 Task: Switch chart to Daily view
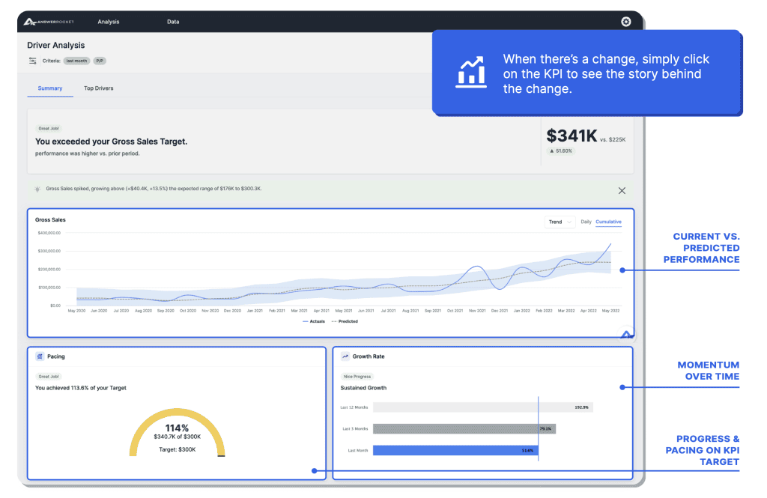click(x=586, y=222)
